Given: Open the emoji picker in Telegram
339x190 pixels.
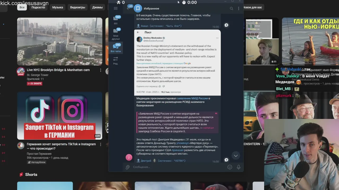Looking at the screenshot, I should click(x=230, y=167).
